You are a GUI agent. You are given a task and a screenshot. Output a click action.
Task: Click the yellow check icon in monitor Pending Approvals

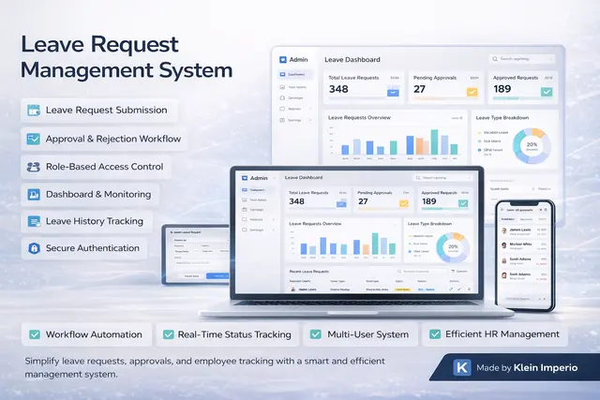tap(472, 92)
